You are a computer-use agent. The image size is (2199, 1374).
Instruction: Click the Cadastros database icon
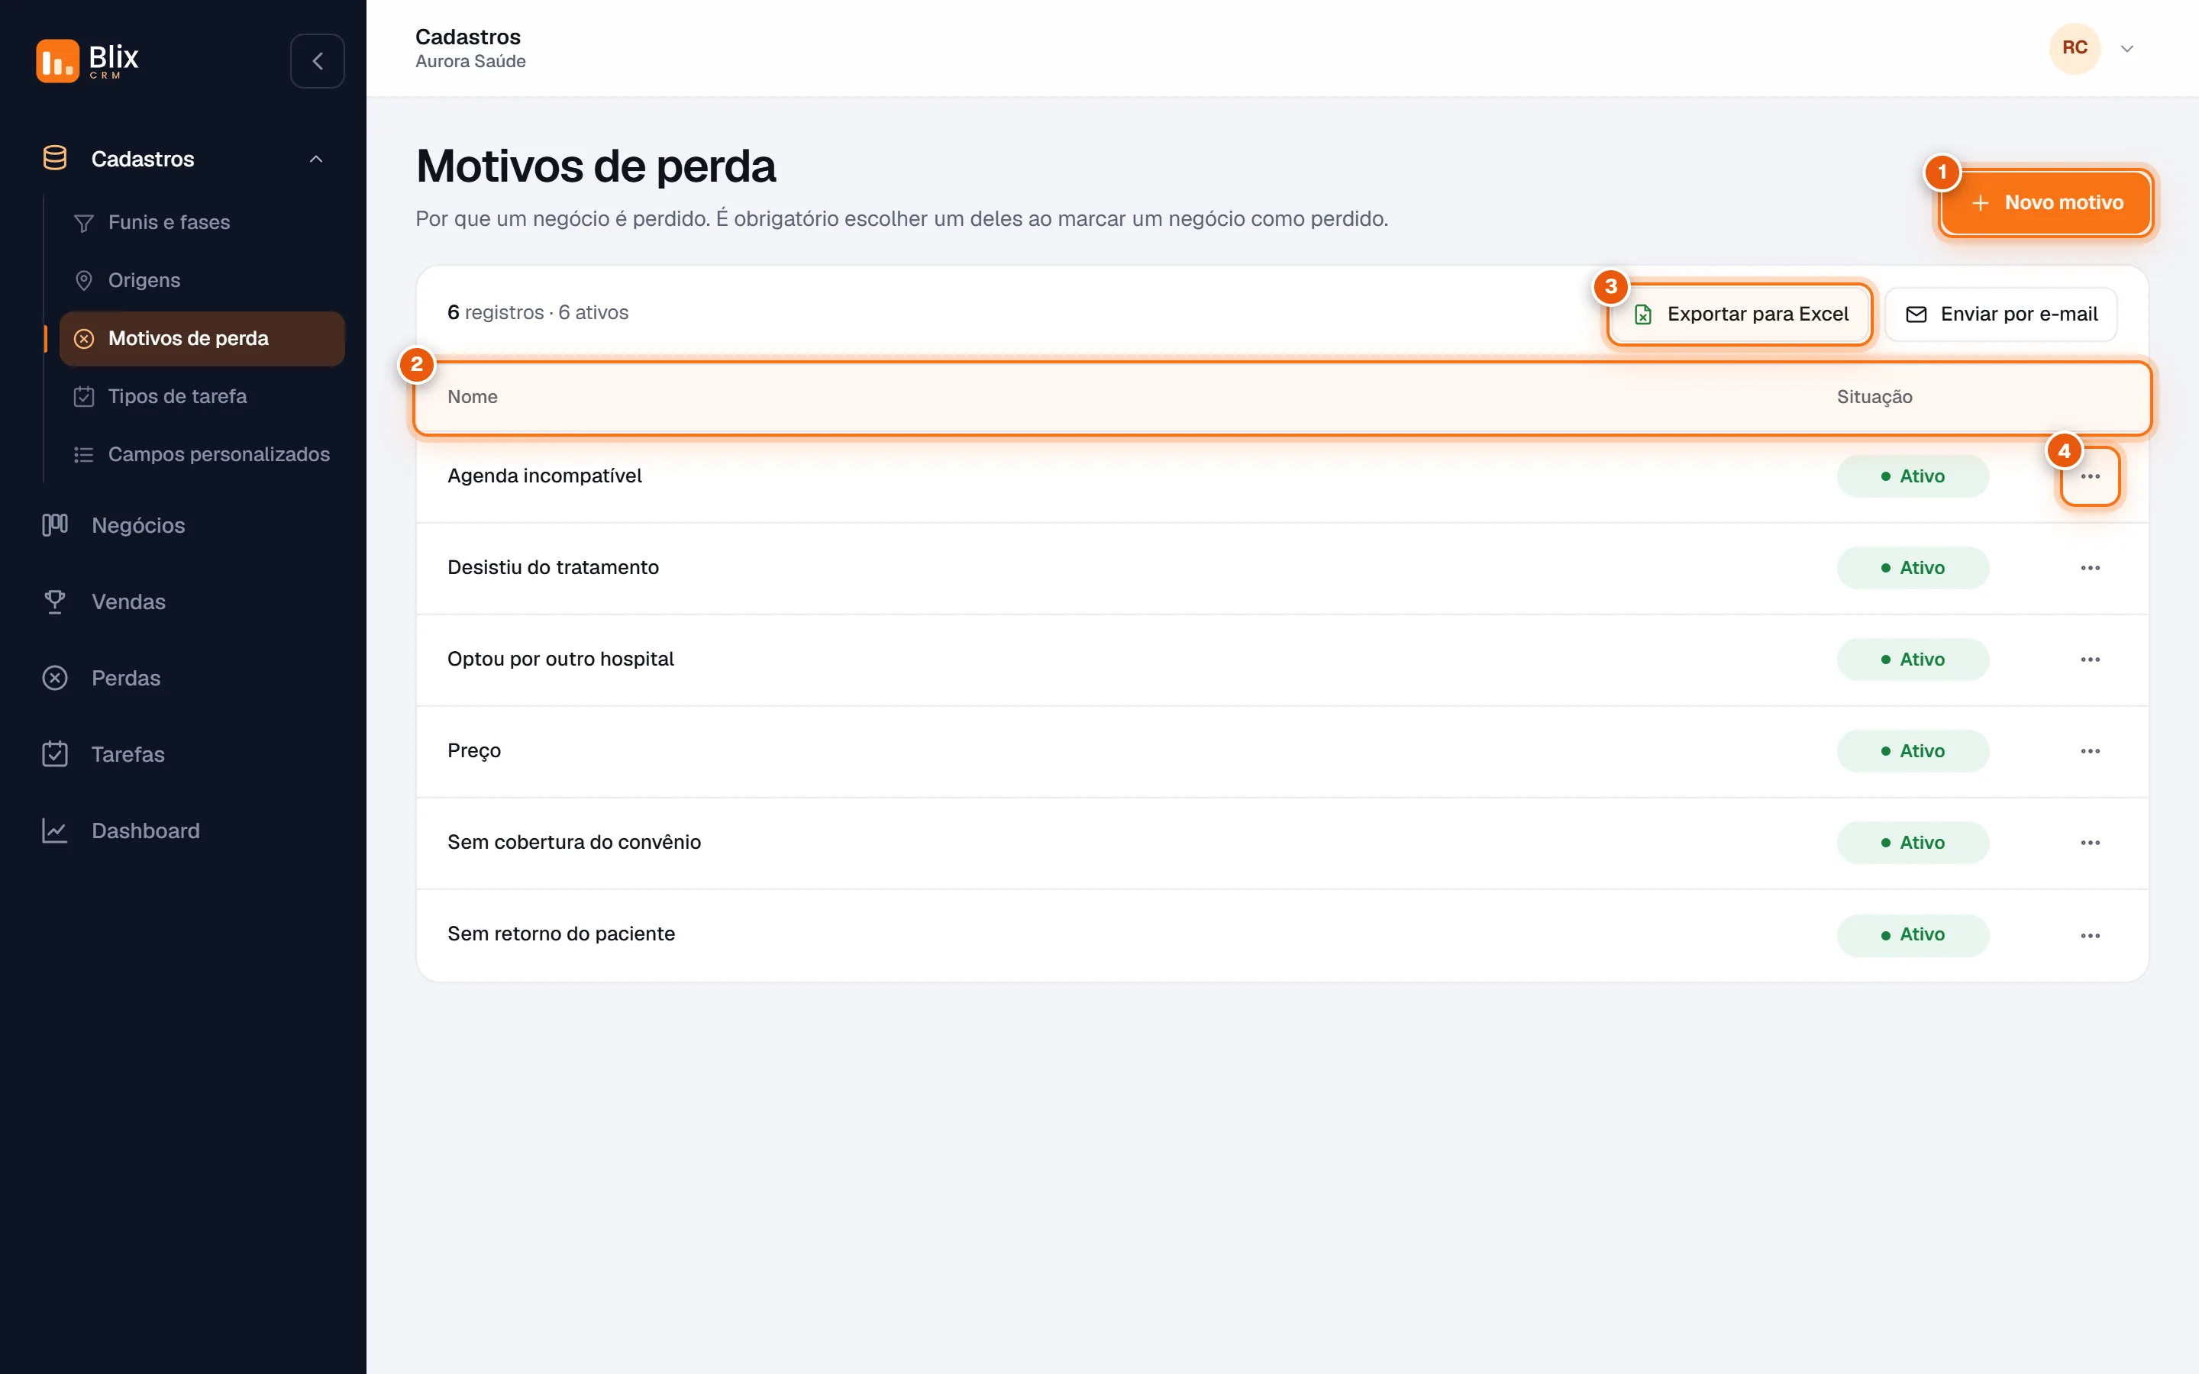54,158
